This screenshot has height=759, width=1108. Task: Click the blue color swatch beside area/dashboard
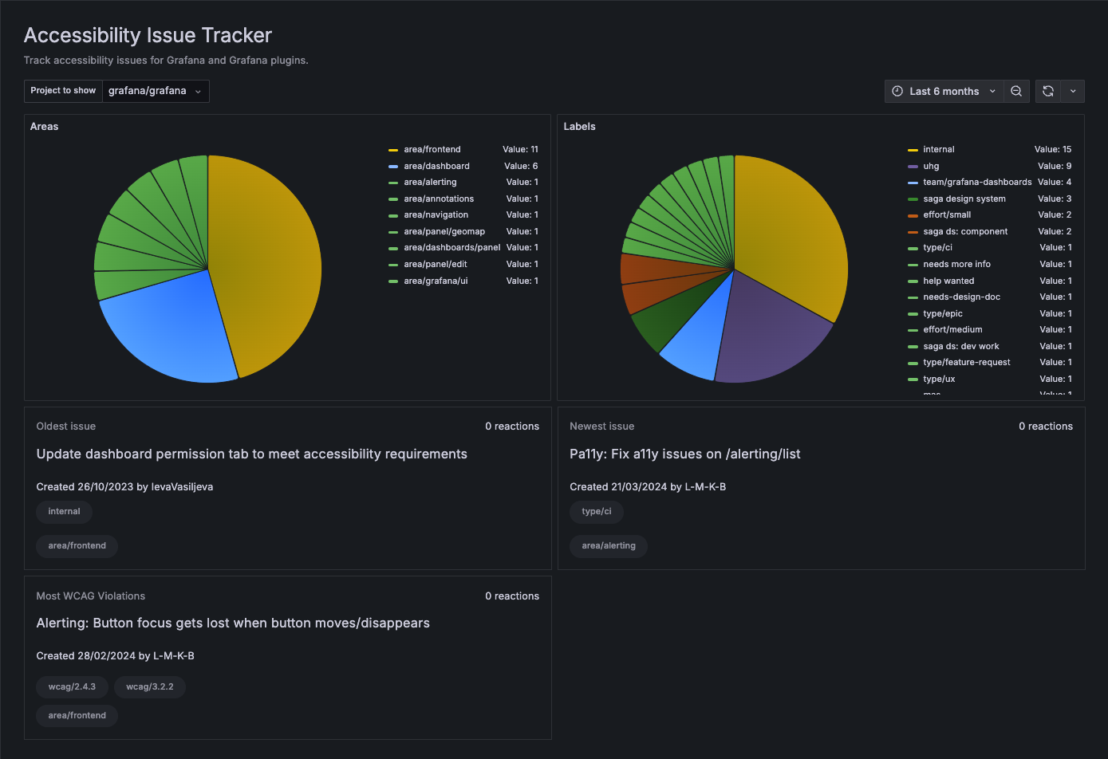coord(393,166)
